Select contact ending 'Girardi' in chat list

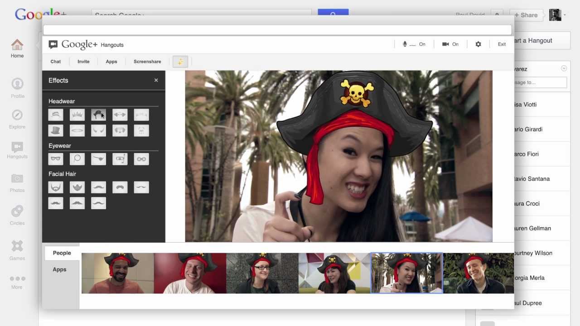click(542, 129)
